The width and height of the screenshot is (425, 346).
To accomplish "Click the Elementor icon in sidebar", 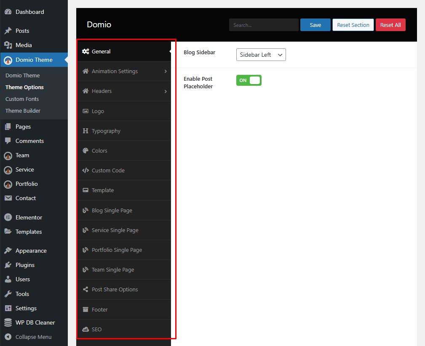I will click(x=8, y=217).
